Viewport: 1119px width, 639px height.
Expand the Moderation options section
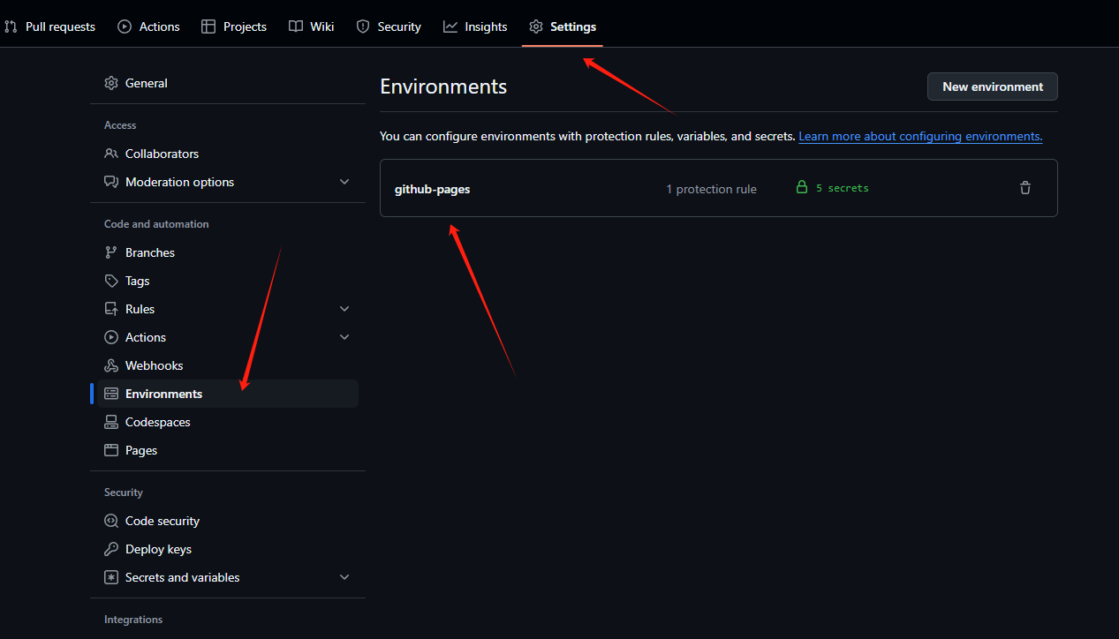[344, 182]
